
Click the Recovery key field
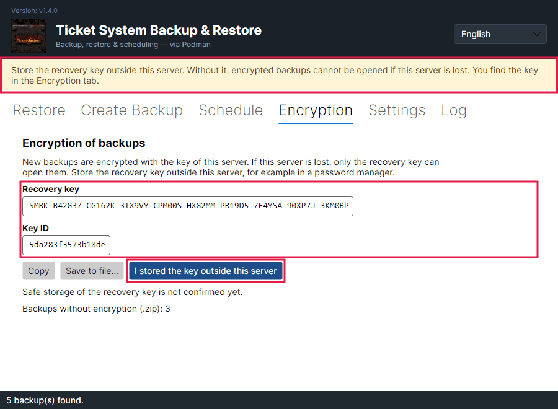coord(188,206)
